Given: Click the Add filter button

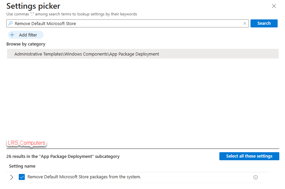Looking at the screenshot, I should tap(25, 35).
